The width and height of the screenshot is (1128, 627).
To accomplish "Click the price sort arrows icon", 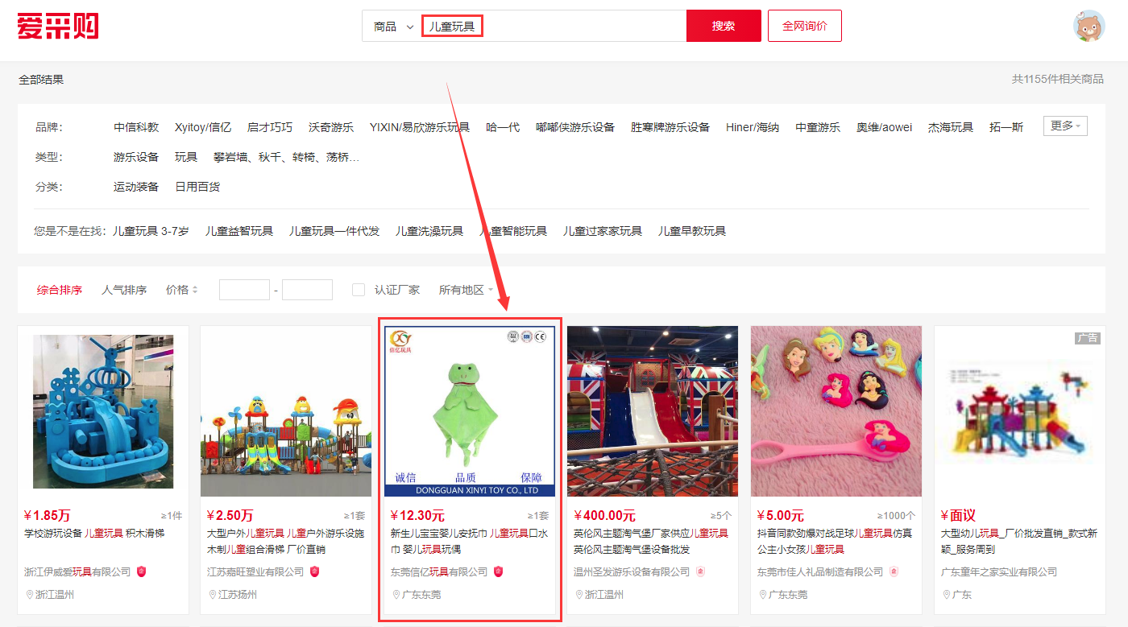I will [x=195, y=290].
